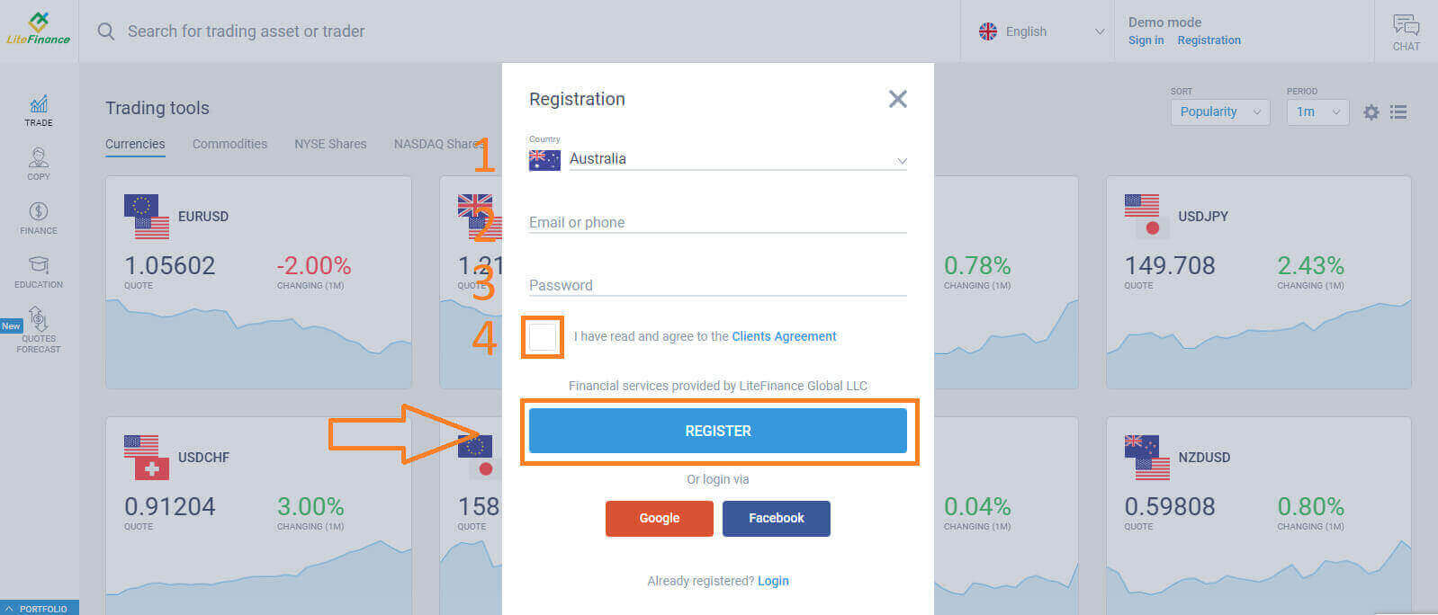This screenshot has height=615, width=1438.
Task: Expand the Country dropdown showing Australia
Action: coord(717,159)
